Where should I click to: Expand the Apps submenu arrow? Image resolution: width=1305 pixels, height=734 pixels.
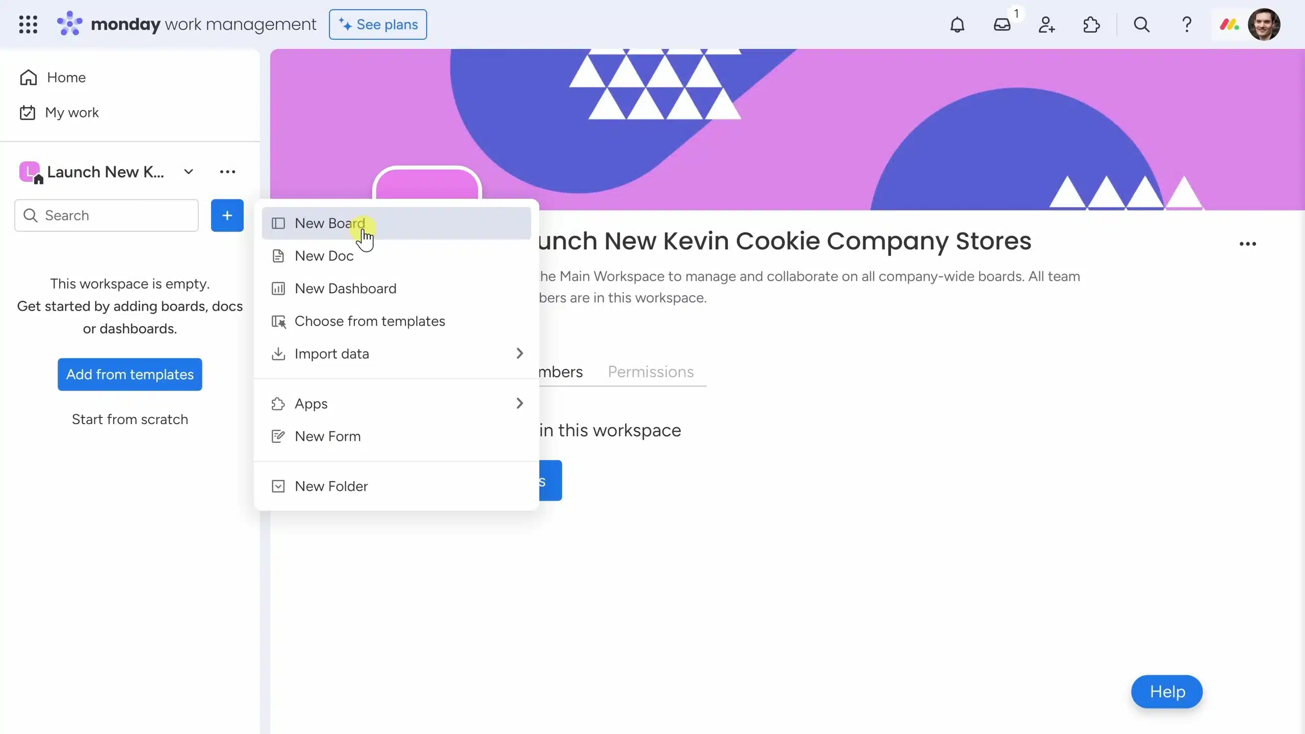pos(519,404)
